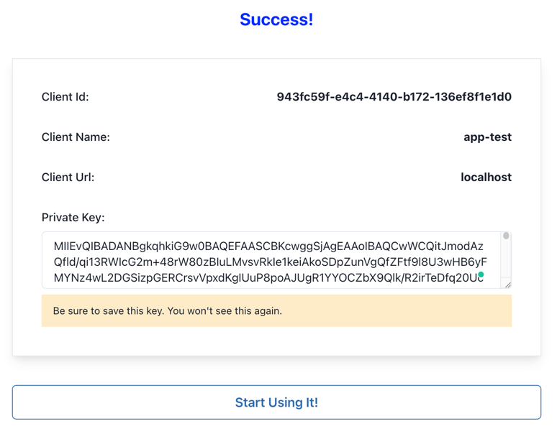
Task: Click the scrollbar track below the thumb
Action: [x=506, y=262]
